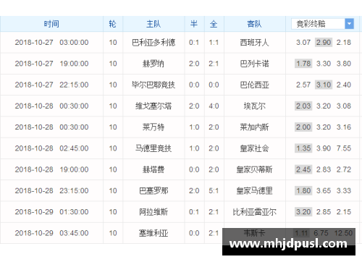Click the 3.65 draw odds
Viewport: 362px width, 262px height.
tap(324, 191)
